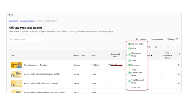Click the ₹ 399 price cell
This screenshot has height=106, width=188.
[94, 74]
